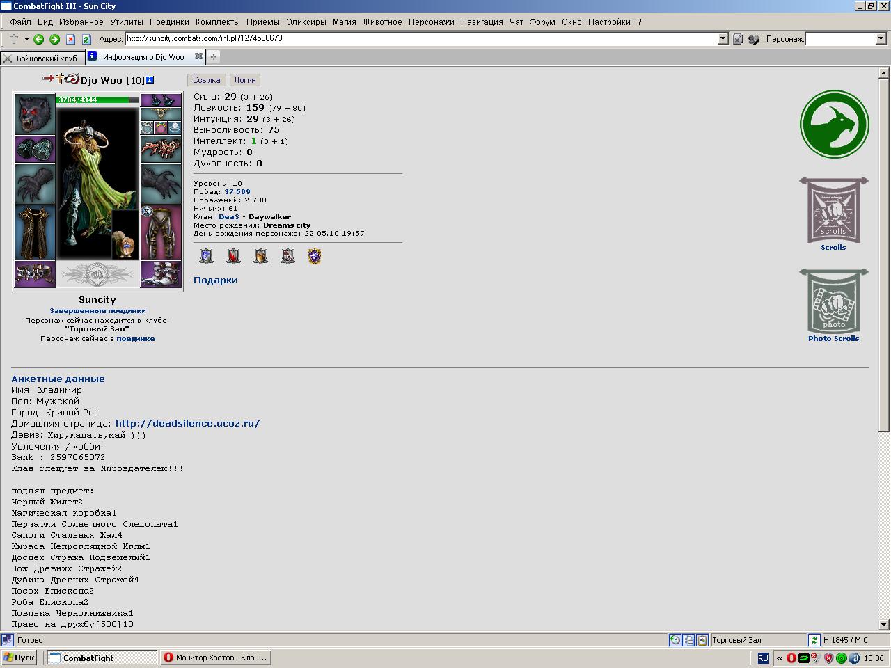891x668 pixels.
Task: Click the boots item slot
Action: [161, 274]
